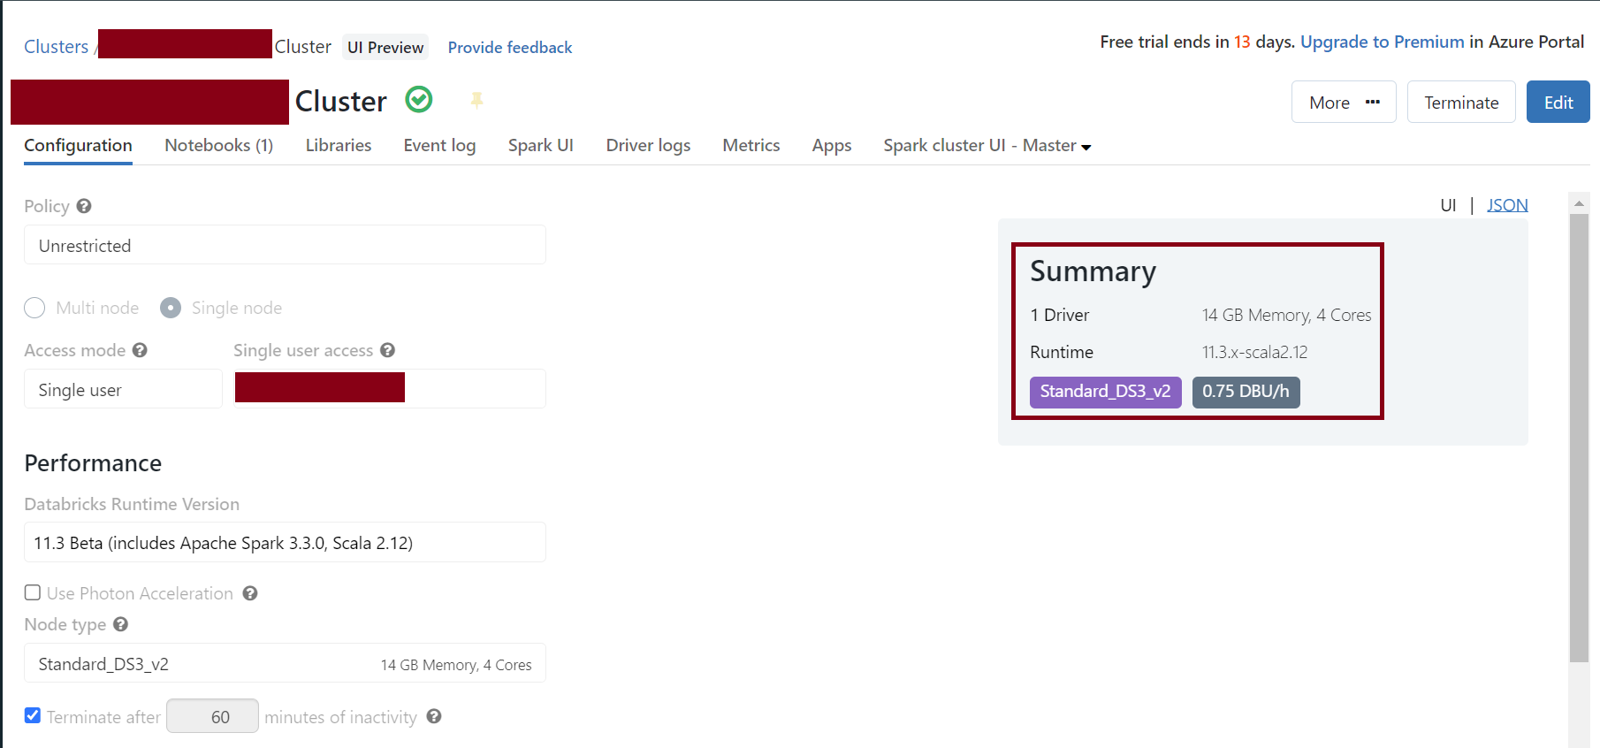1600x748 pixels.
Task: Open the Event log tab
Action: [x=439, y=146]
